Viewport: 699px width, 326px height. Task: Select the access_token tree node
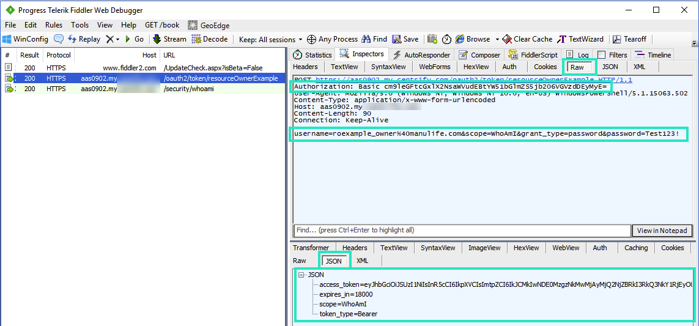click(x=506, y=285)
